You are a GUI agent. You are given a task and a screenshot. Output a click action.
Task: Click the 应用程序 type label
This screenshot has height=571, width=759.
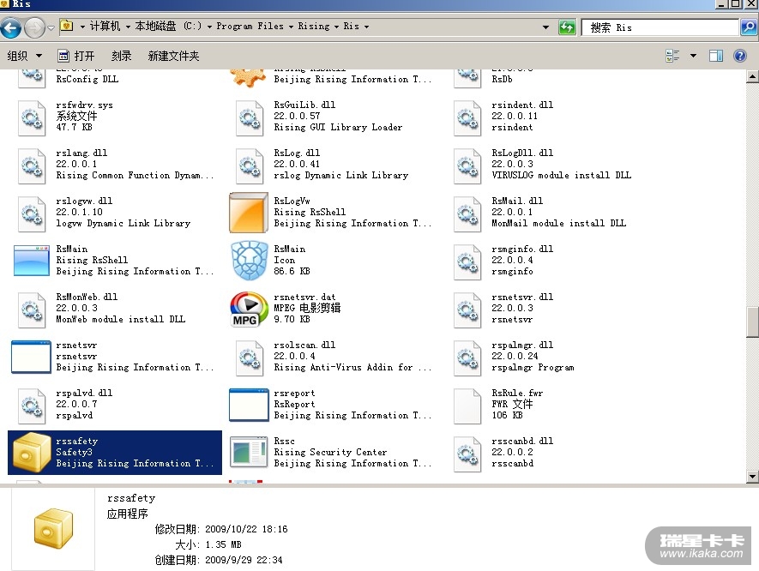pyautogui.click(x=127, y=514)
